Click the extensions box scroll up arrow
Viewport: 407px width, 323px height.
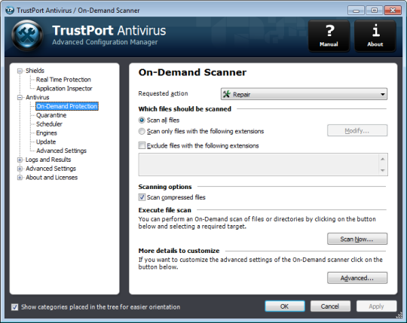click(383, 159)
